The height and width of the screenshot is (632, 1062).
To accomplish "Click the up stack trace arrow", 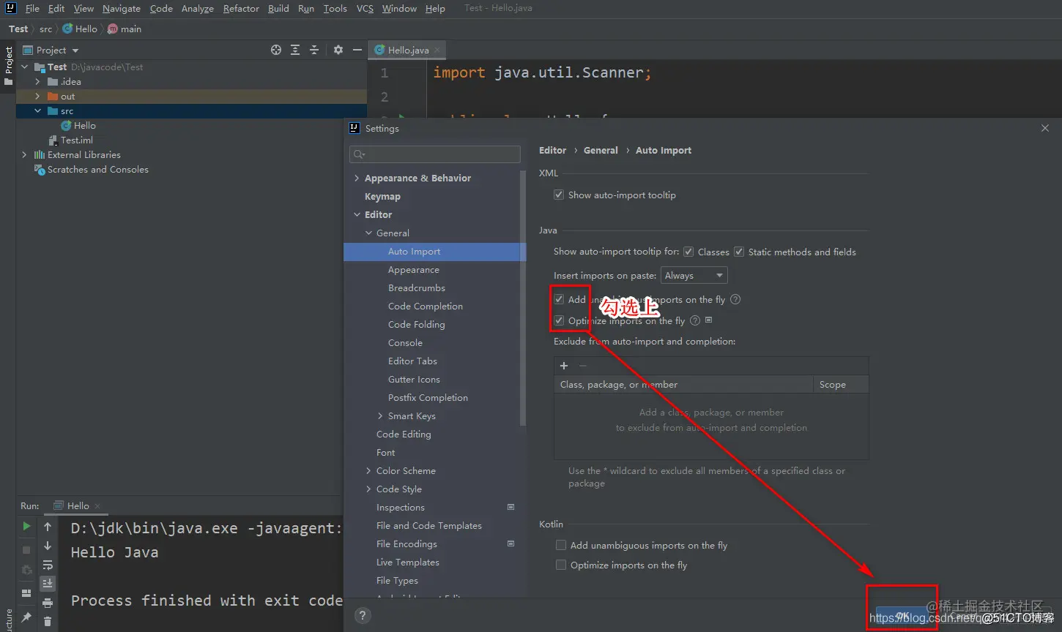I will [x=48, y=527].
